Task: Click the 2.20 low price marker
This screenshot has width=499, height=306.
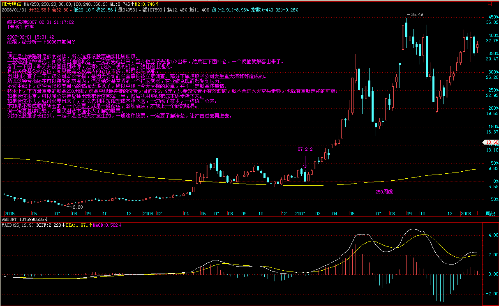Action: coord(78,207)
